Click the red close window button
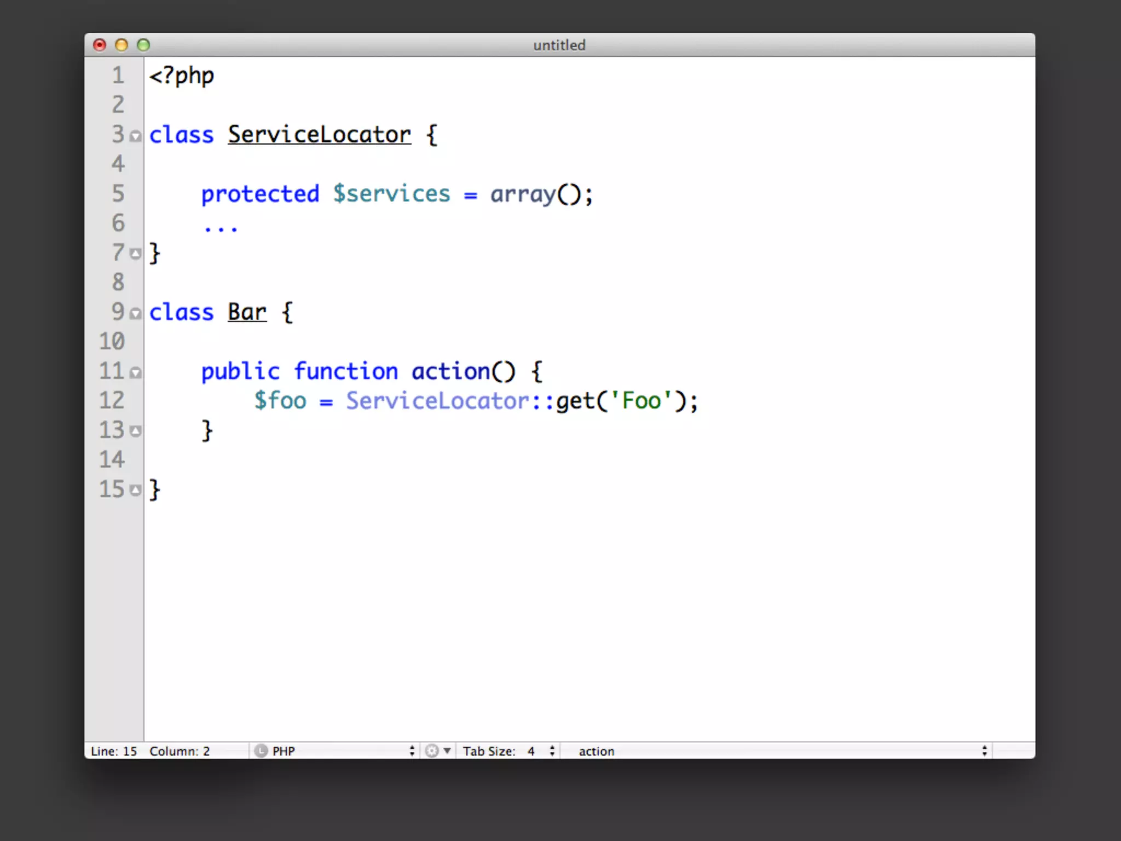 point(100,45)
